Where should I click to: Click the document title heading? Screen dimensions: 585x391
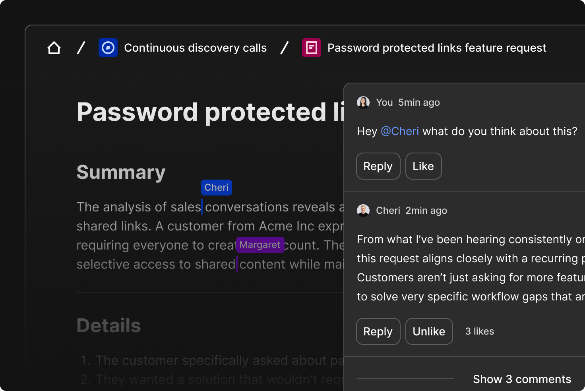pyautogui.click(x=211, y=112)
